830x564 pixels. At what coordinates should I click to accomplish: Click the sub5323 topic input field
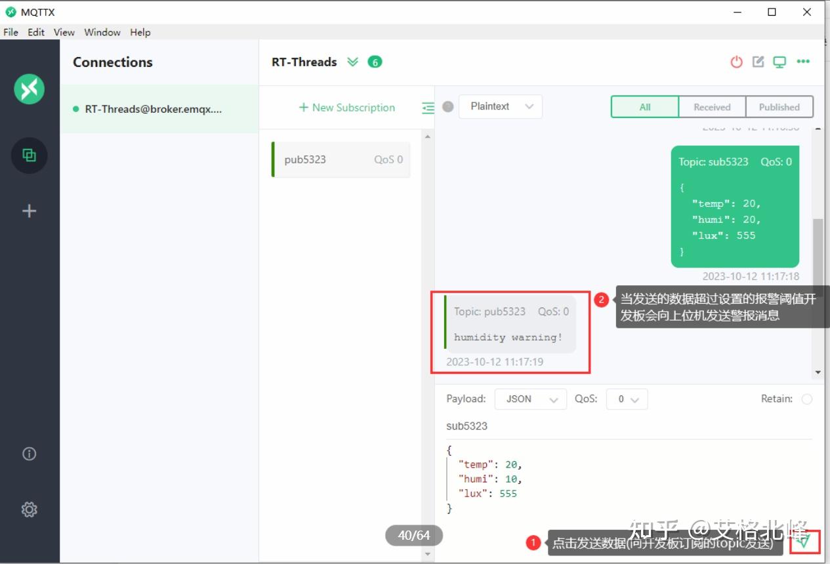point(629,426)
